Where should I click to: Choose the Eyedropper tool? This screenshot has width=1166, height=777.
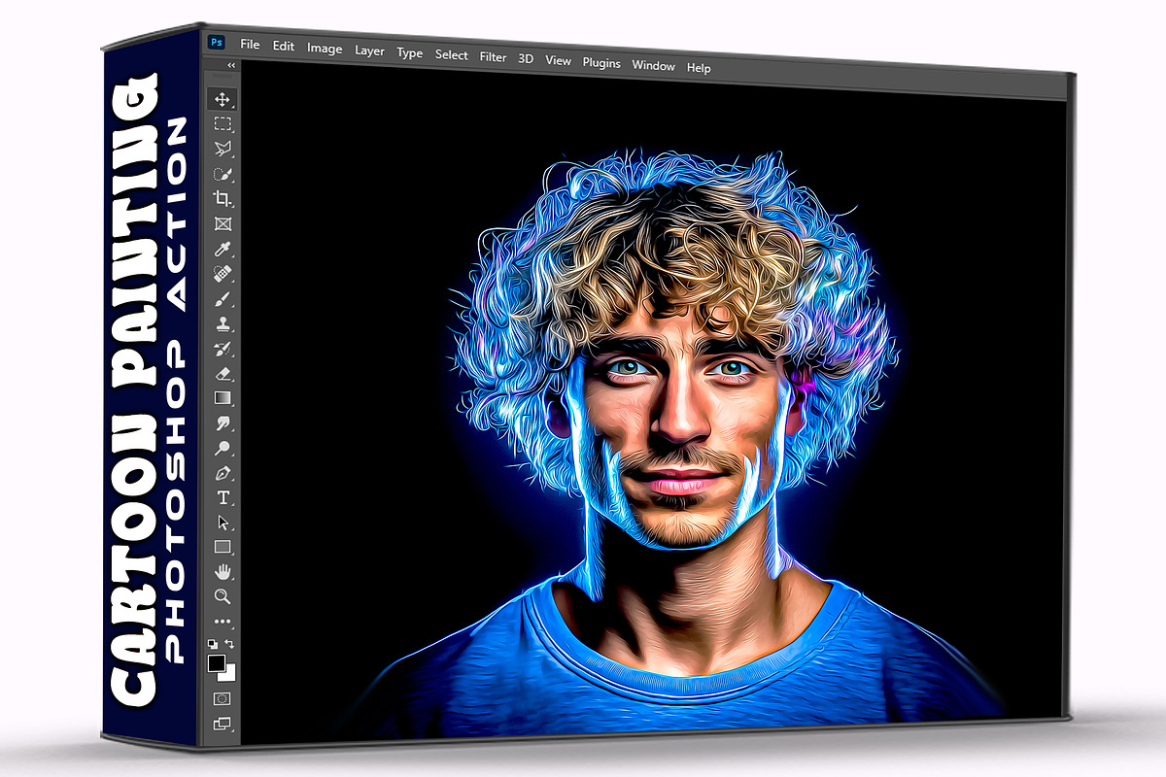click(223, 250)
